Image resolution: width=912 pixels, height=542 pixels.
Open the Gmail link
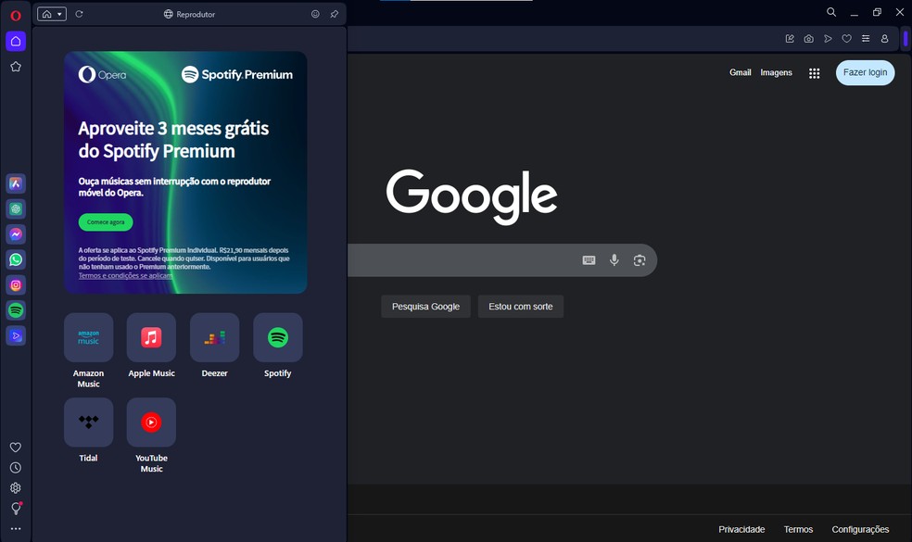click(740, 72)
